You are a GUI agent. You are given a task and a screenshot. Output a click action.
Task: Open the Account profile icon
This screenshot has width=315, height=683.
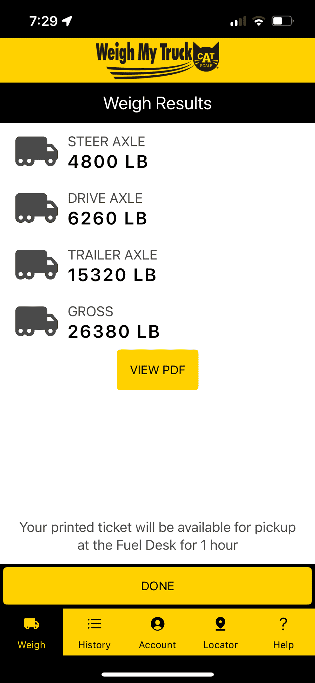coord(157,624)
